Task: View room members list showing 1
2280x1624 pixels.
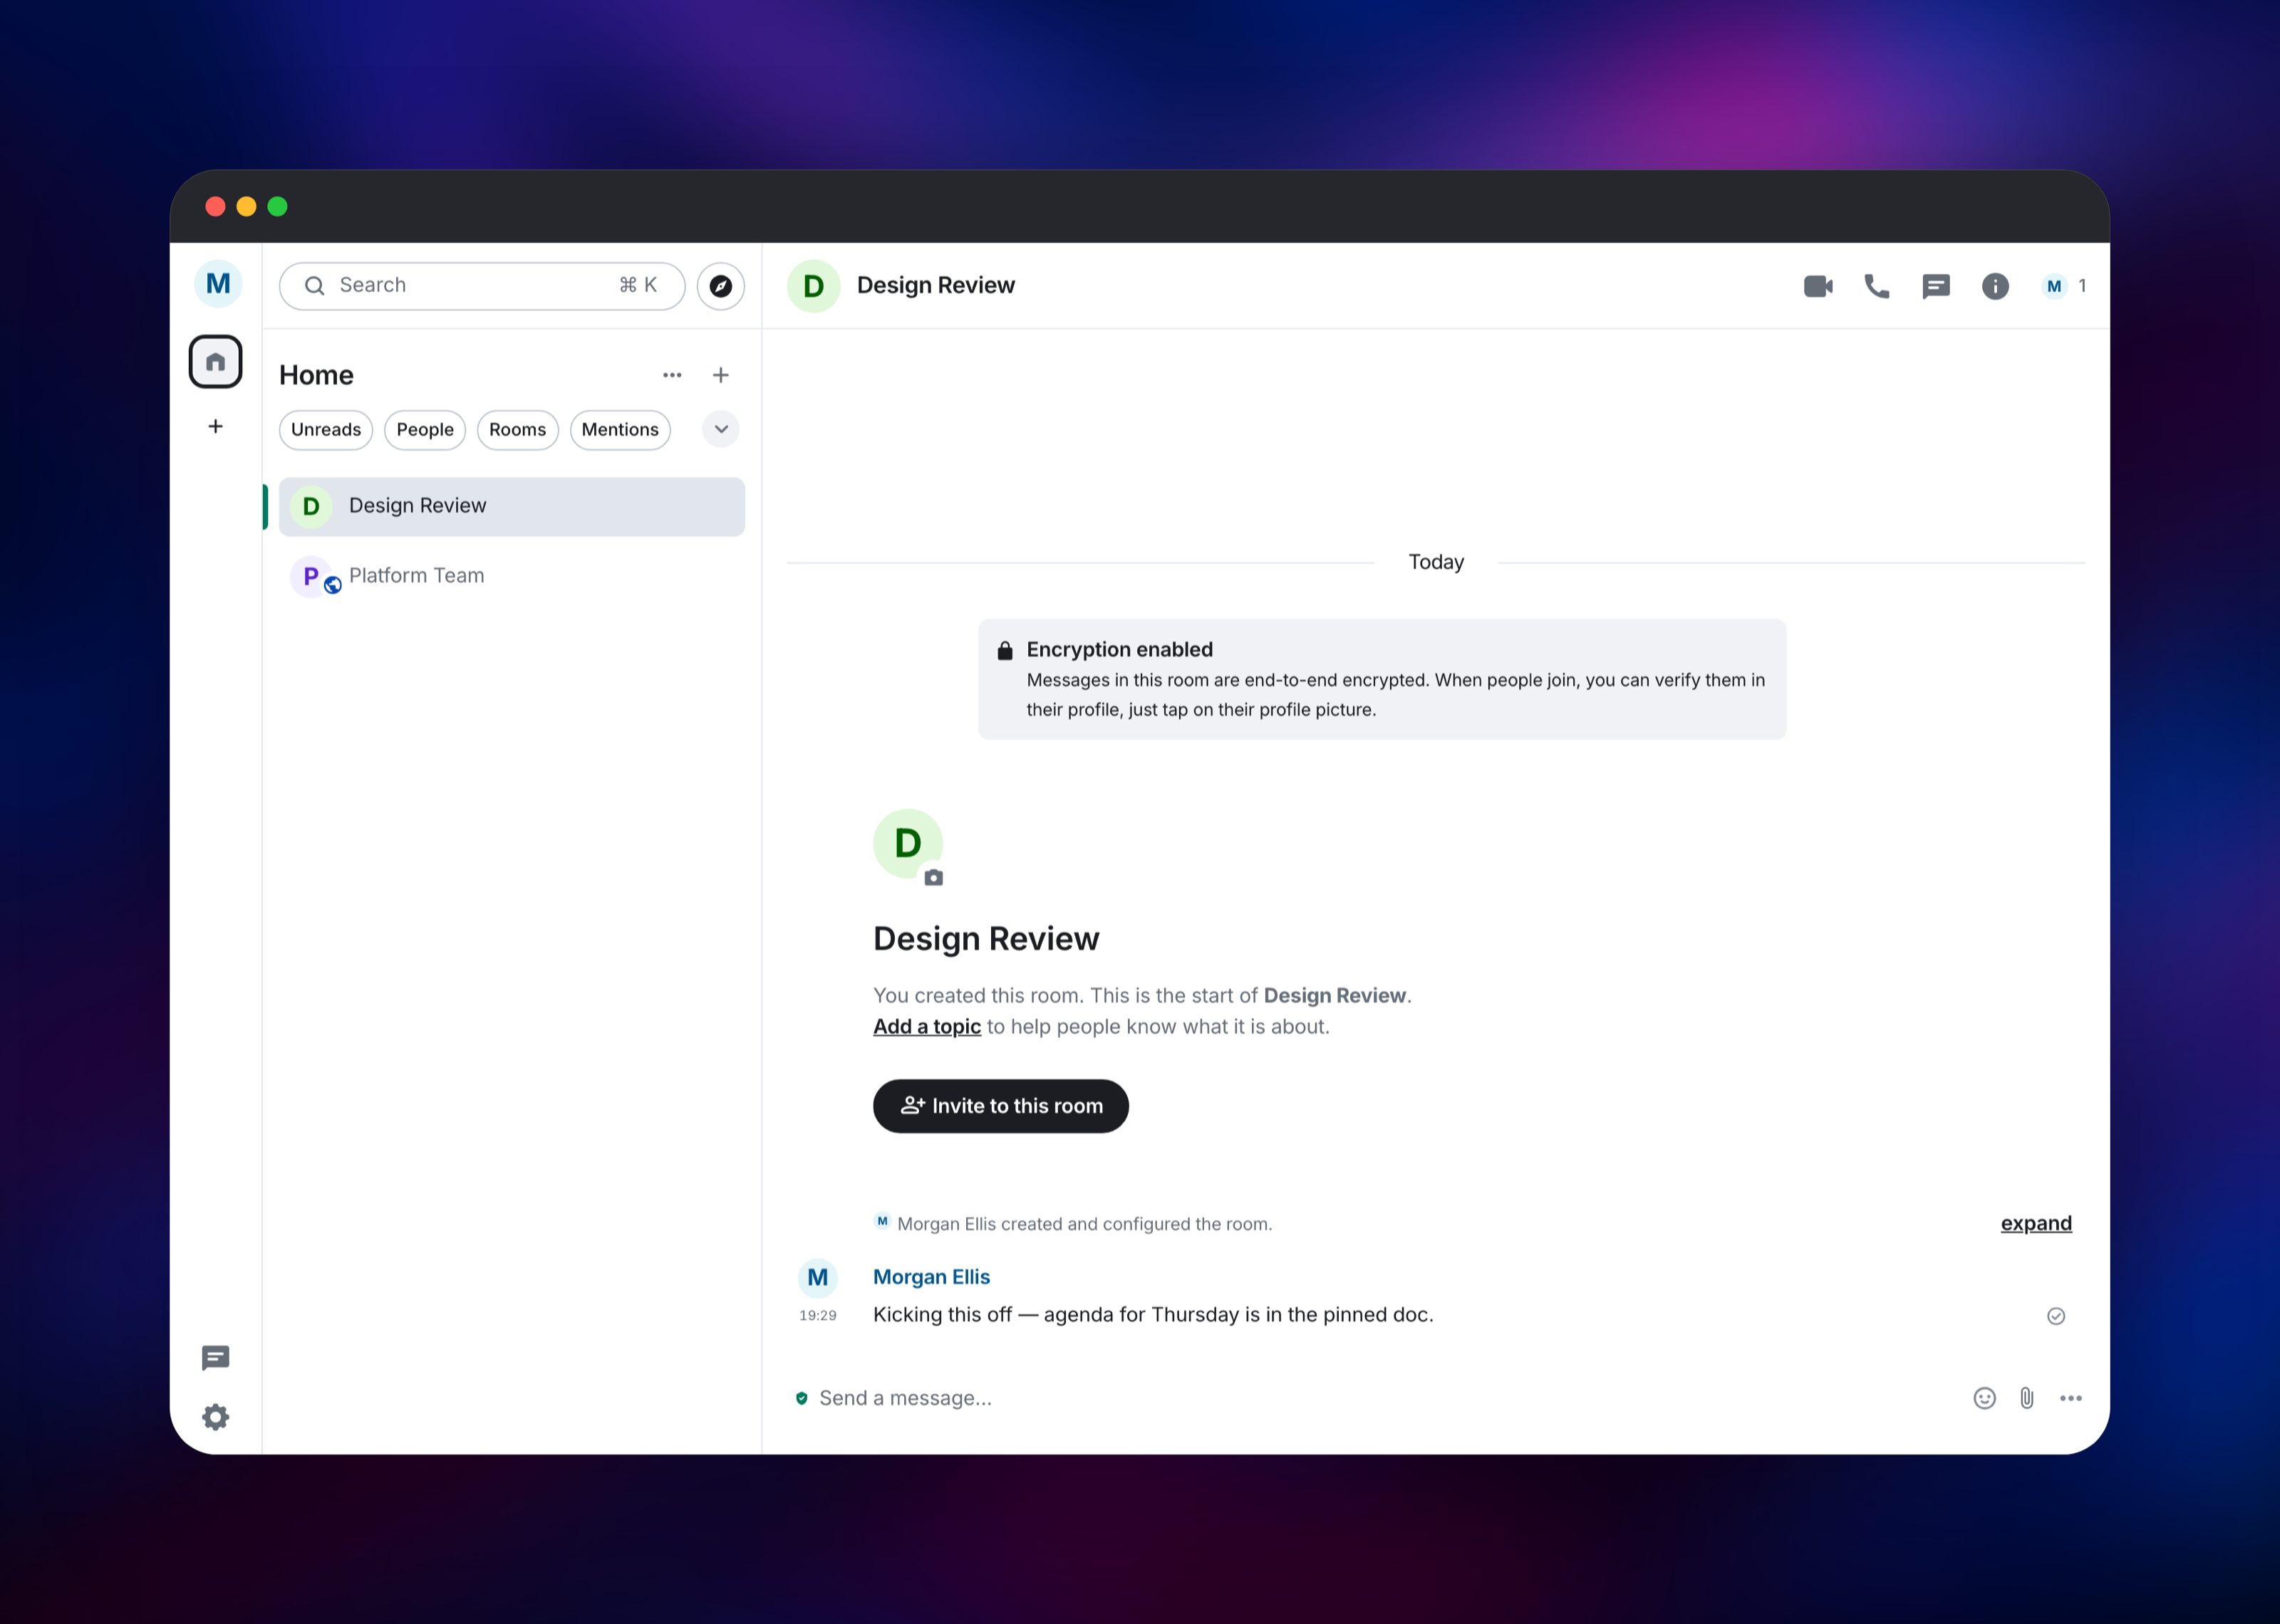Action: click(2064, 286)
